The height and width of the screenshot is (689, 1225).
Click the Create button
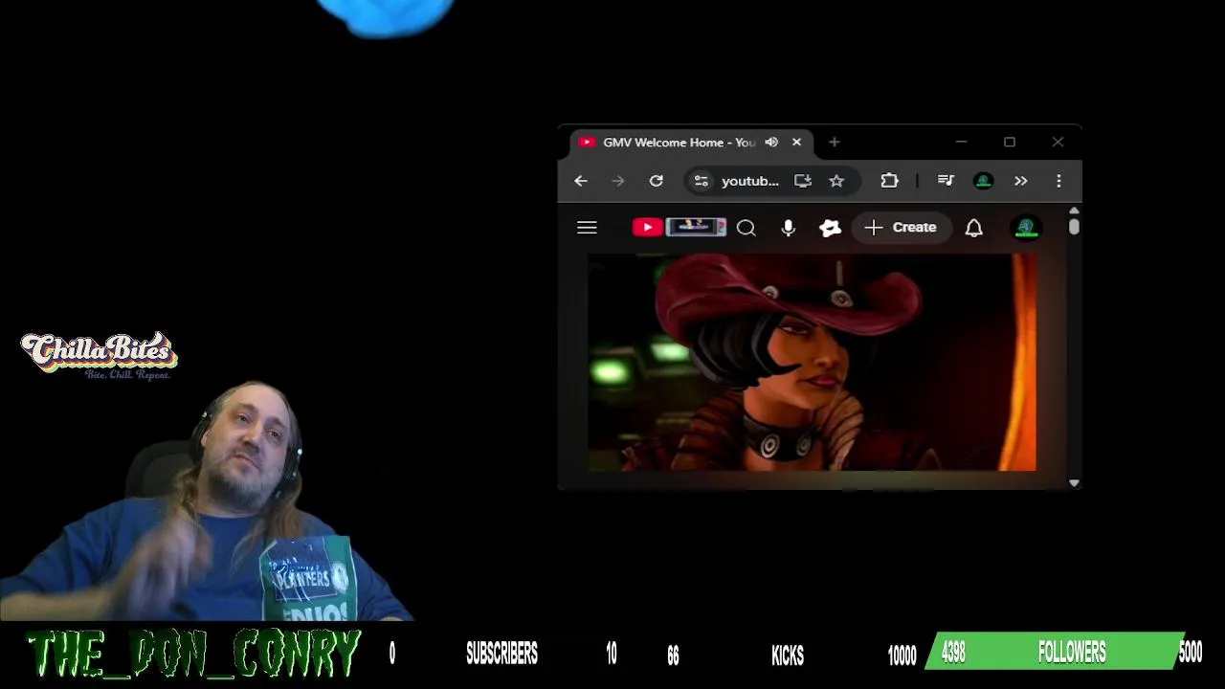point(901,228)
